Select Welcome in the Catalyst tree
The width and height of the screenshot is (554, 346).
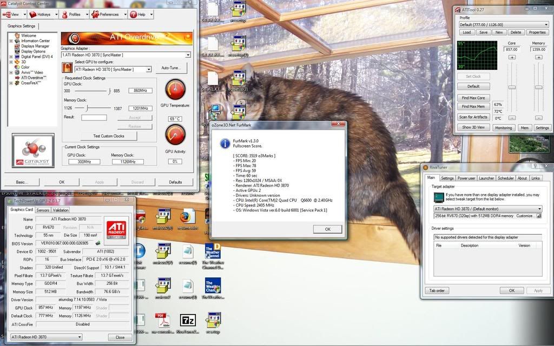pos(29,35)
